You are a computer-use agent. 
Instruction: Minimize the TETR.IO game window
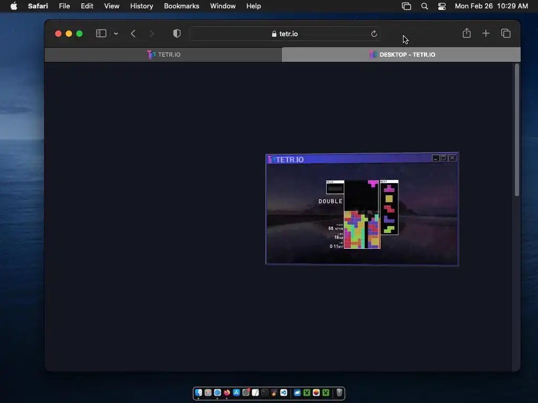click(x=436, y=158)
